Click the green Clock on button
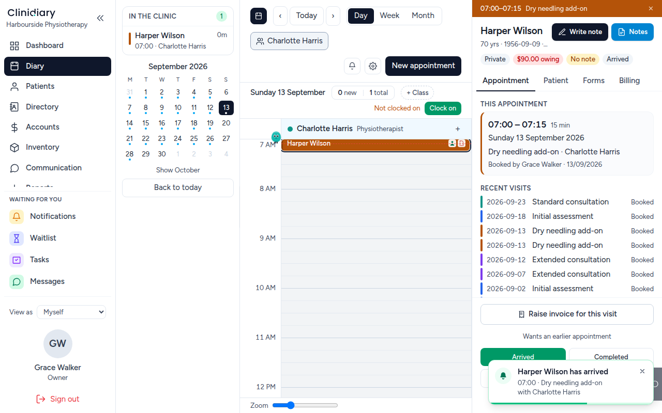Screen dimensions: 662x413 pos(443,108)
